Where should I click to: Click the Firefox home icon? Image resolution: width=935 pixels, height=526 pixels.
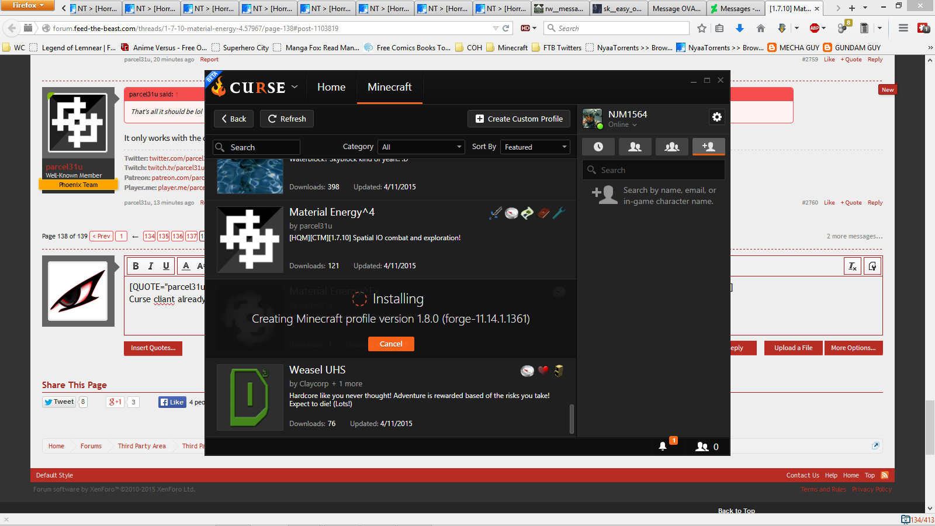(760, 28)
